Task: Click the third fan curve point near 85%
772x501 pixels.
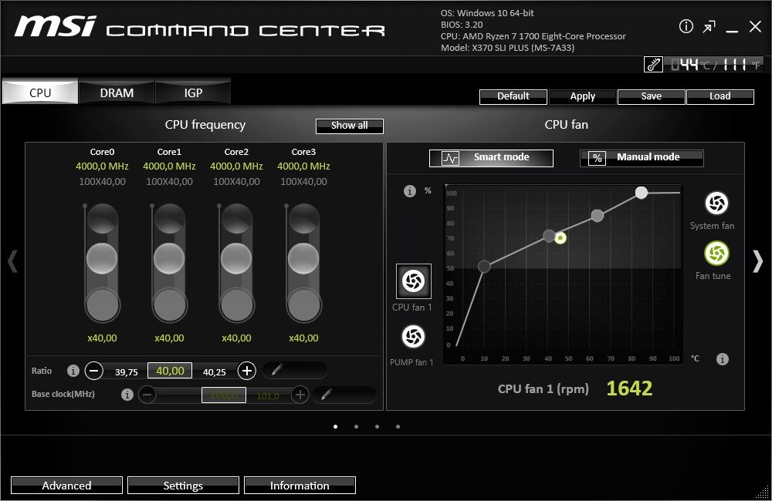Action: [598, 215]
